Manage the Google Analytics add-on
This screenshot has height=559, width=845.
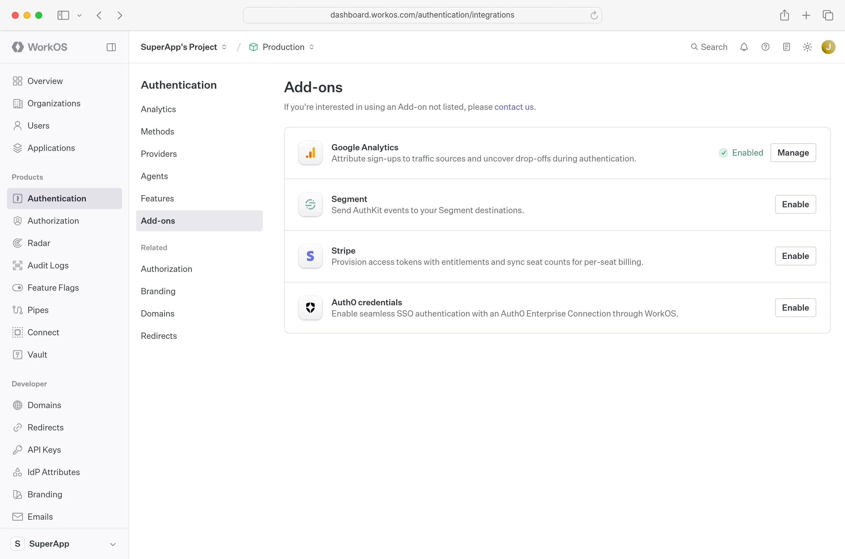pyautogui.click(x=793, y=153)
